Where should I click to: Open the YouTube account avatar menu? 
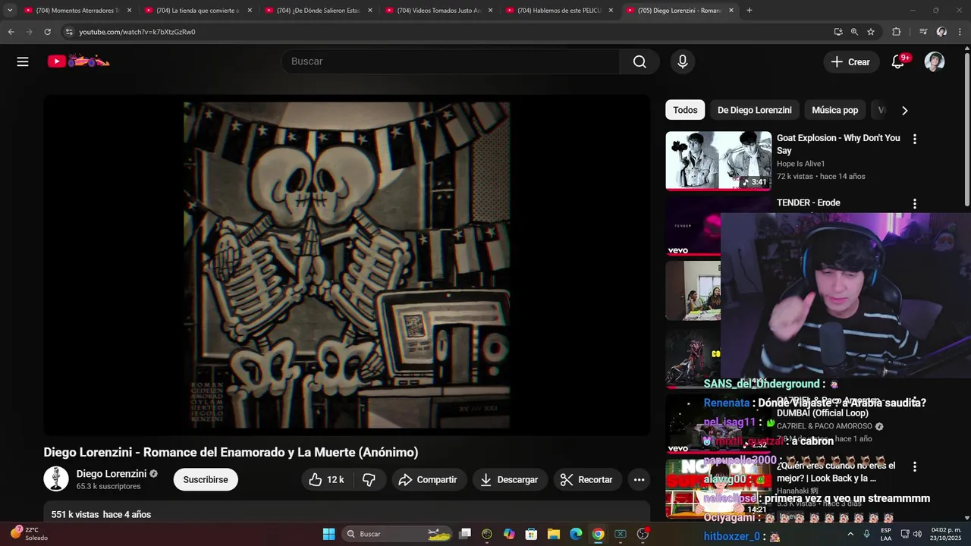(x=935, y=61)
